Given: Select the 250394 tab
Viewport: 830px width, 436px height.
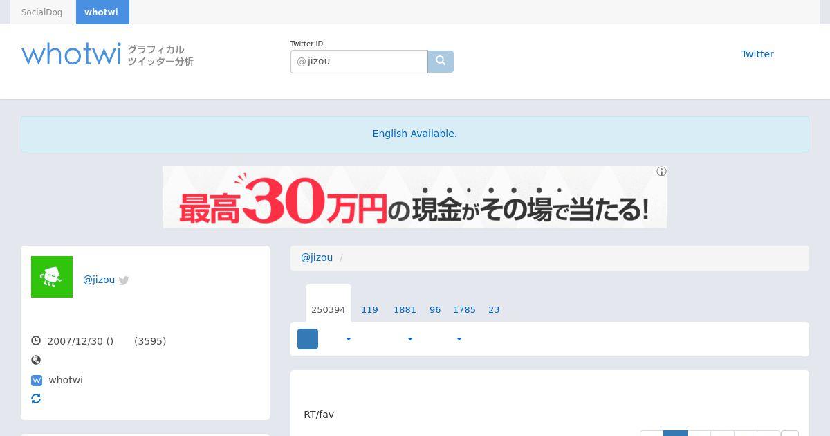Looking at the screenshot, I should pyautogui.click(x=329, y=303).
